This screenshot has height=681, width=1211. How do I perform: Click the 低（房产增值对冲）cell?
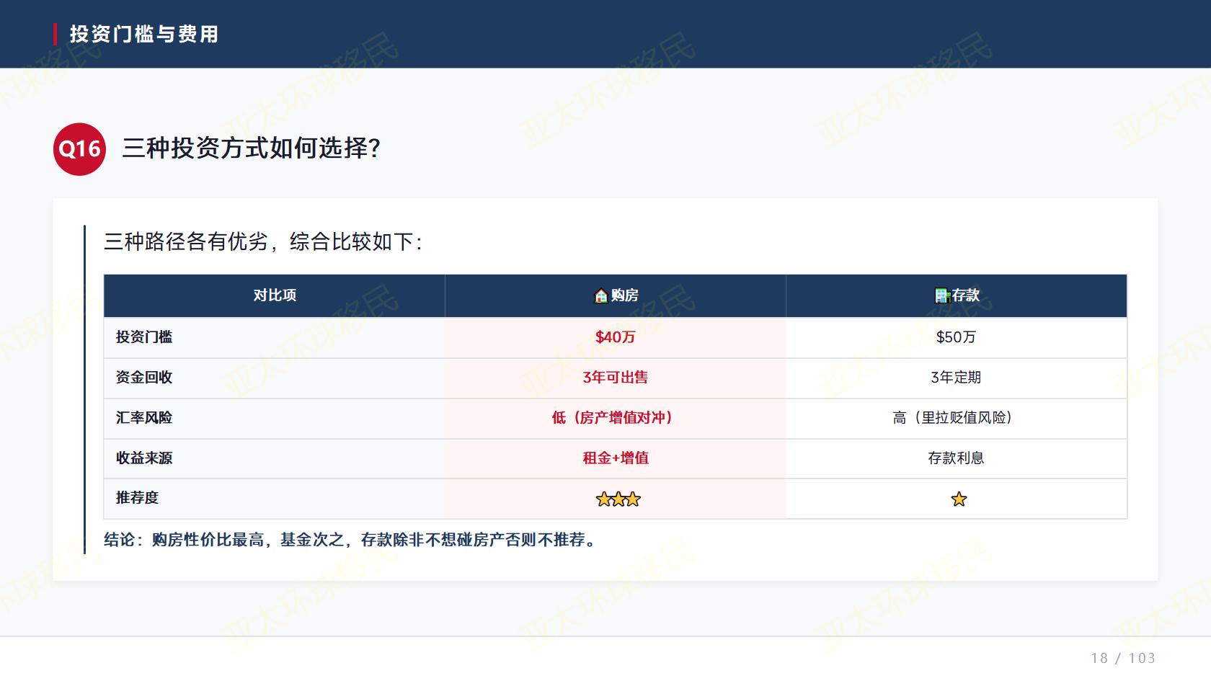pos(615,418)
